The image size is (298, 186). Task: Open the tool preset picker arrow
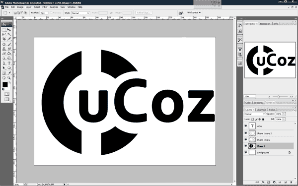[x=9, y=13]
